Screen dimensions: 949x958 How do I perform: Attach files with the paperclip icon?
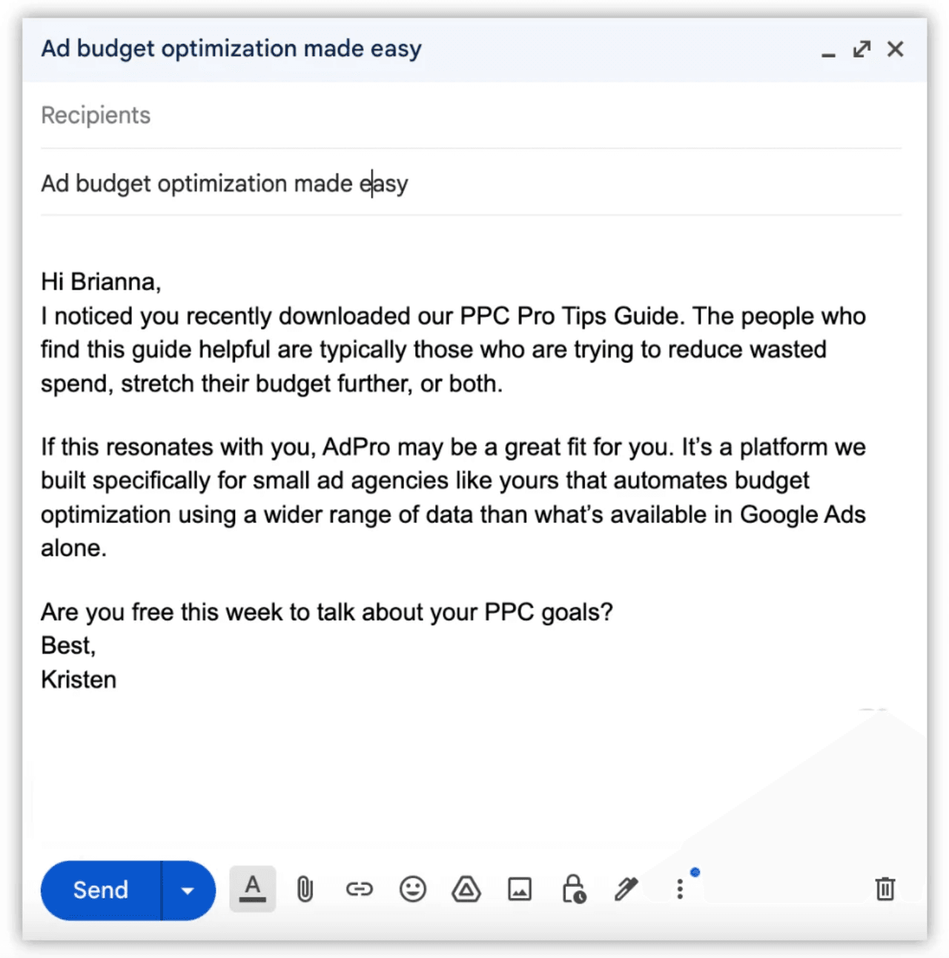click(x=305, y=888)
